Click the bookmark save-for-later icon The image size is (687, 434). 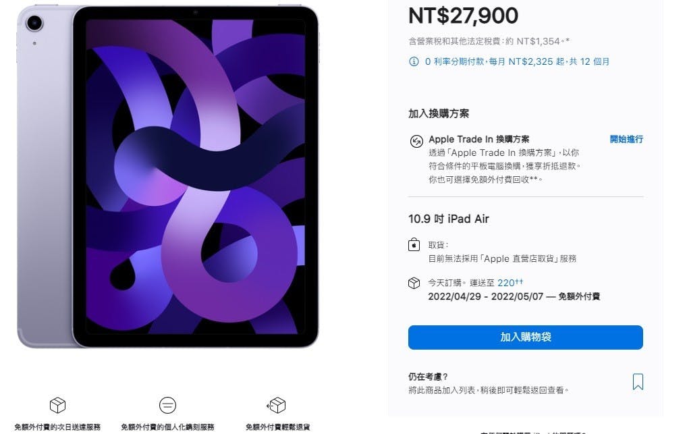click(638, 381)
